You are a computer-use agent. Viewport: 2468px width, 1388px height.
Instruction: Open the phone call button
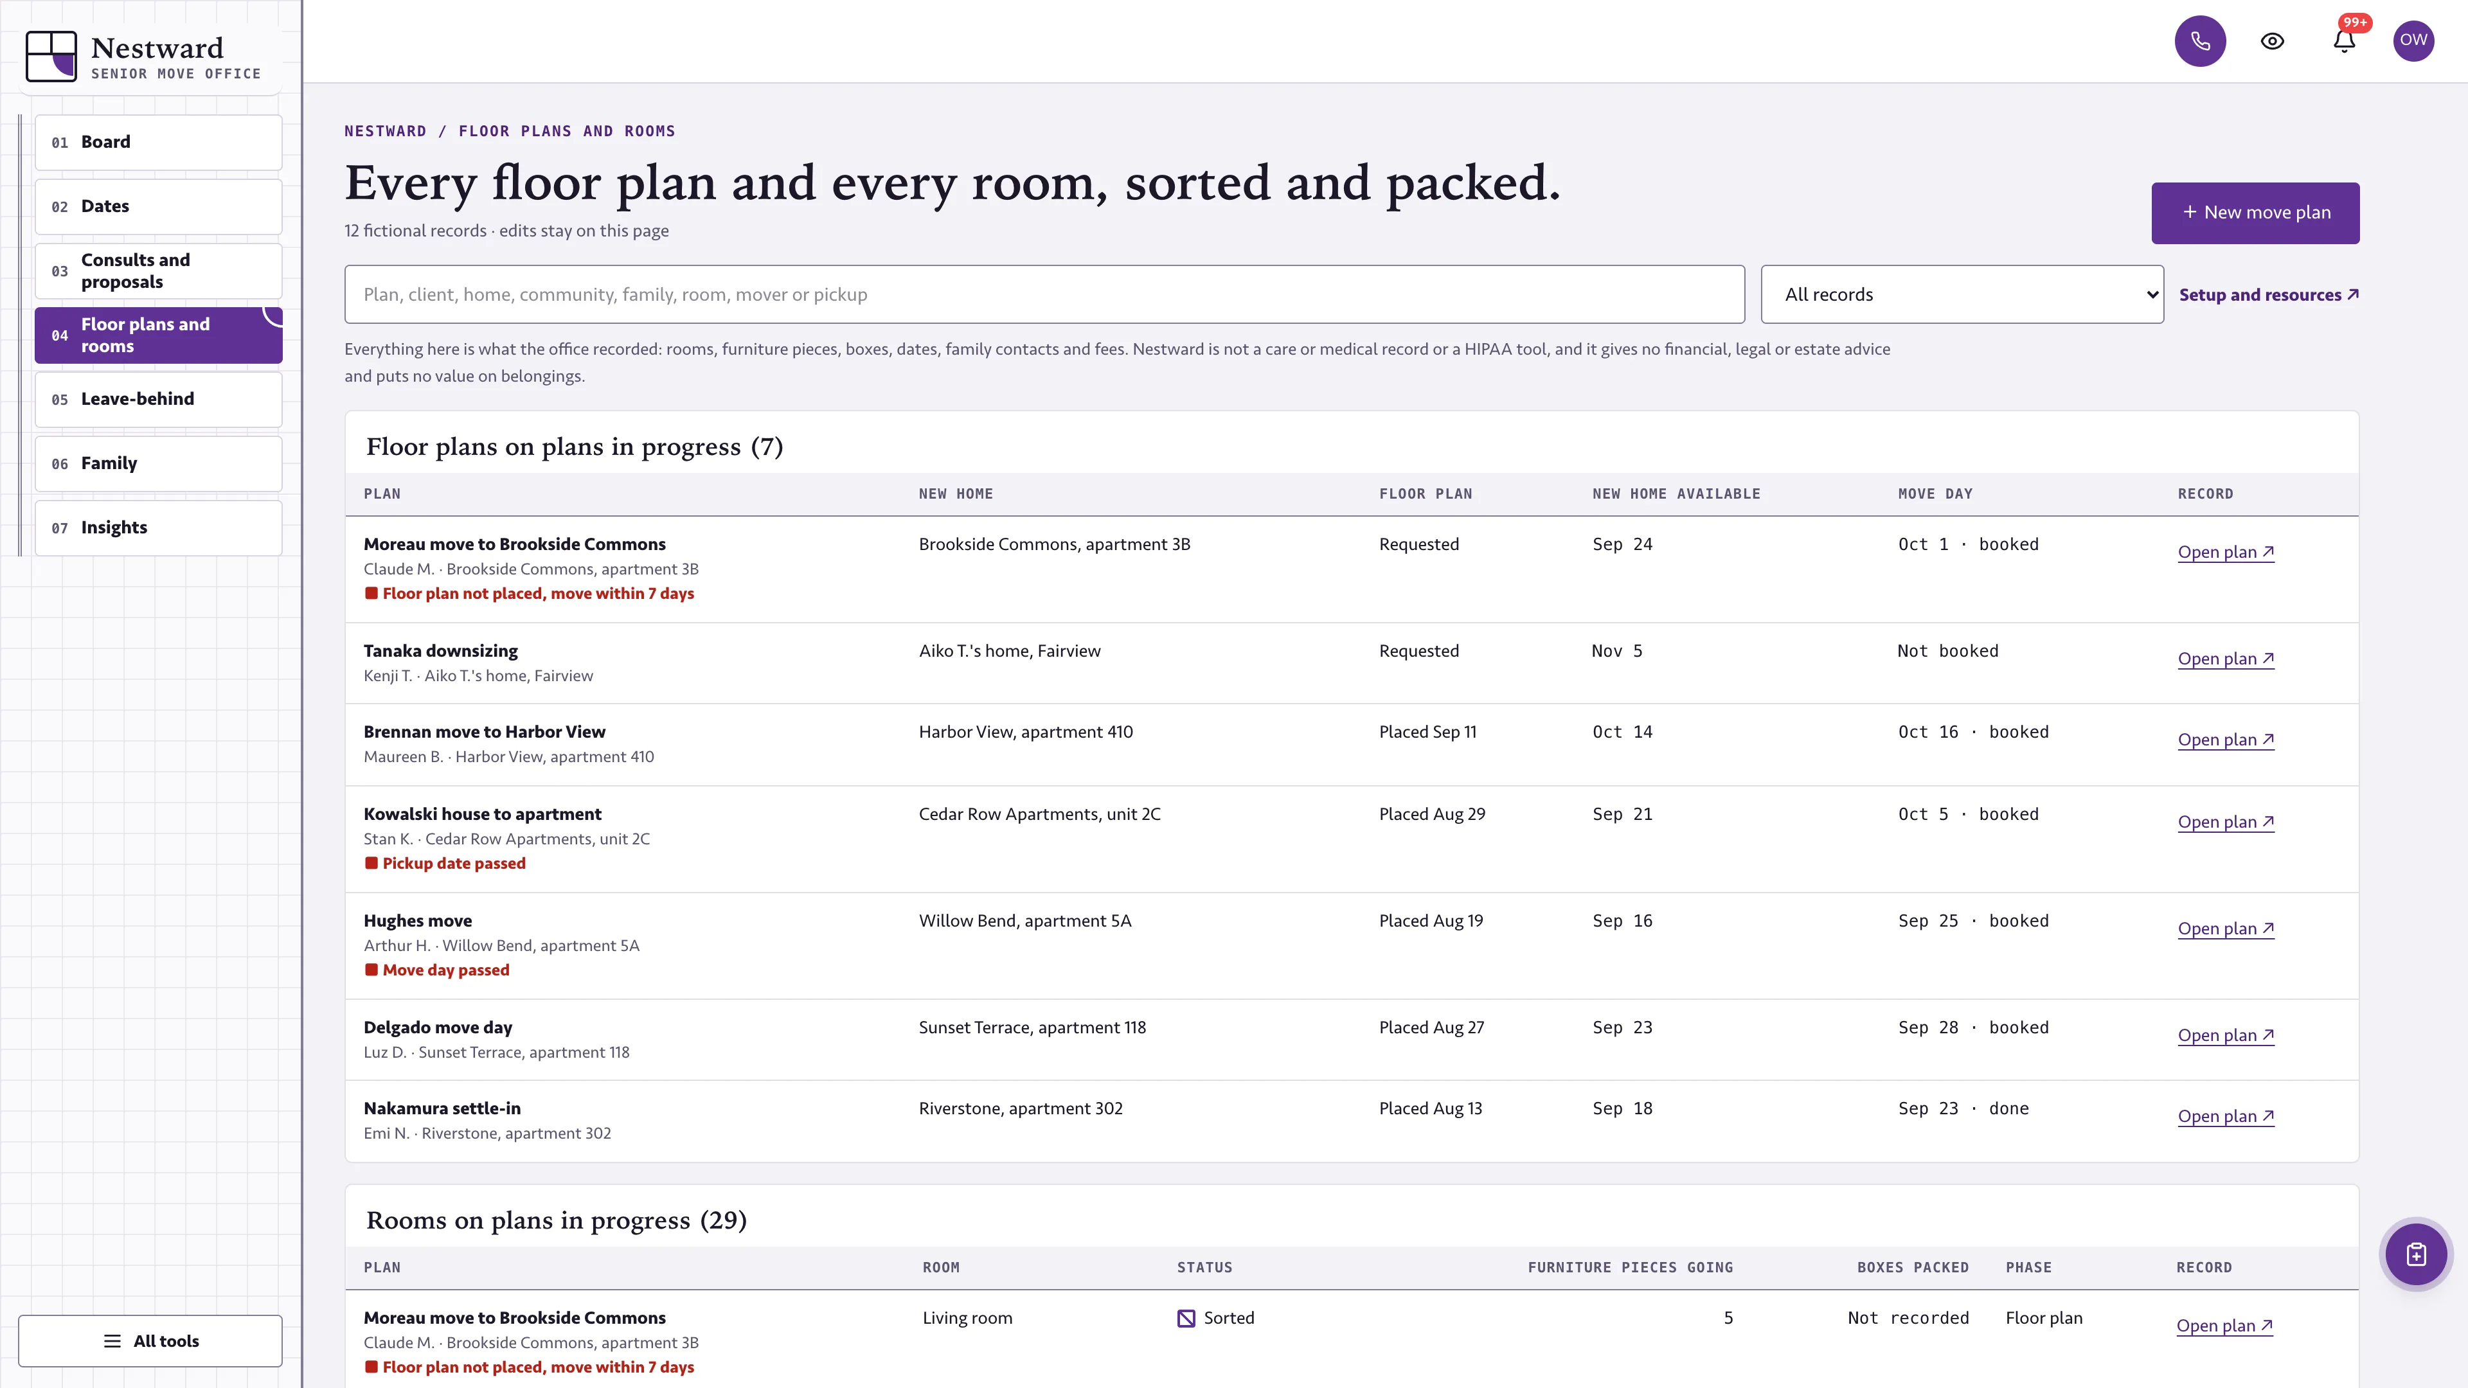click(2200, 41)
